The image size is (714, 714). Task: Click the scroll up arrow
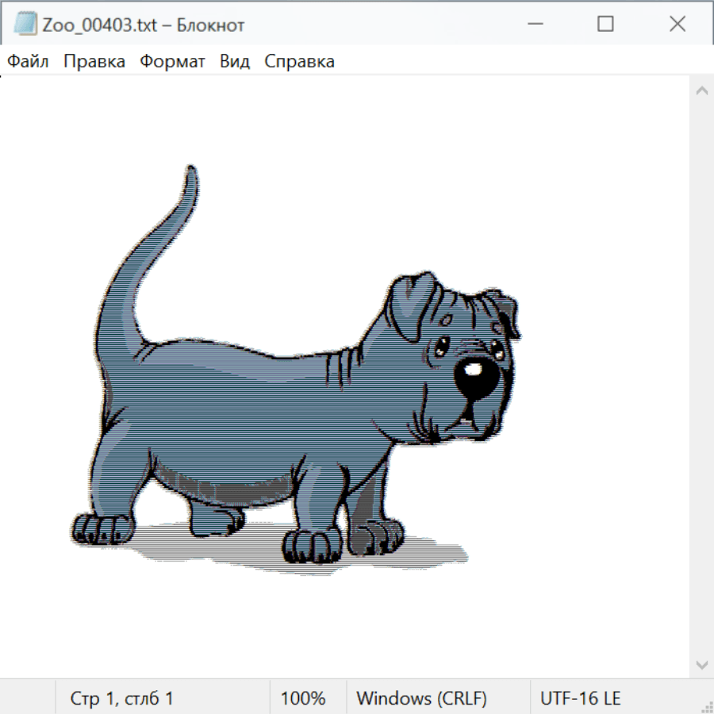(x=701, y=91)
